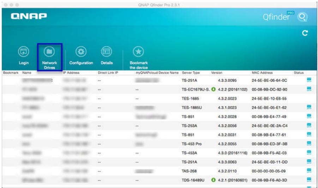318x188 pixels.
Task: Click version 4.3.2.0031 cell
Action: tap(227, 135)
